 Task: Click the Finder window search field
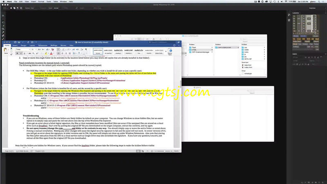252,39
